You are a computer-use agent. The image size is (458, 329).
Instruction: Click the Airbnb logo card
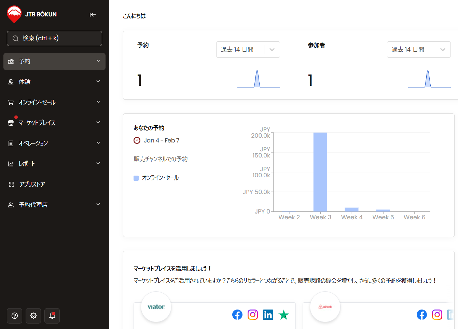tap(325, 307)
